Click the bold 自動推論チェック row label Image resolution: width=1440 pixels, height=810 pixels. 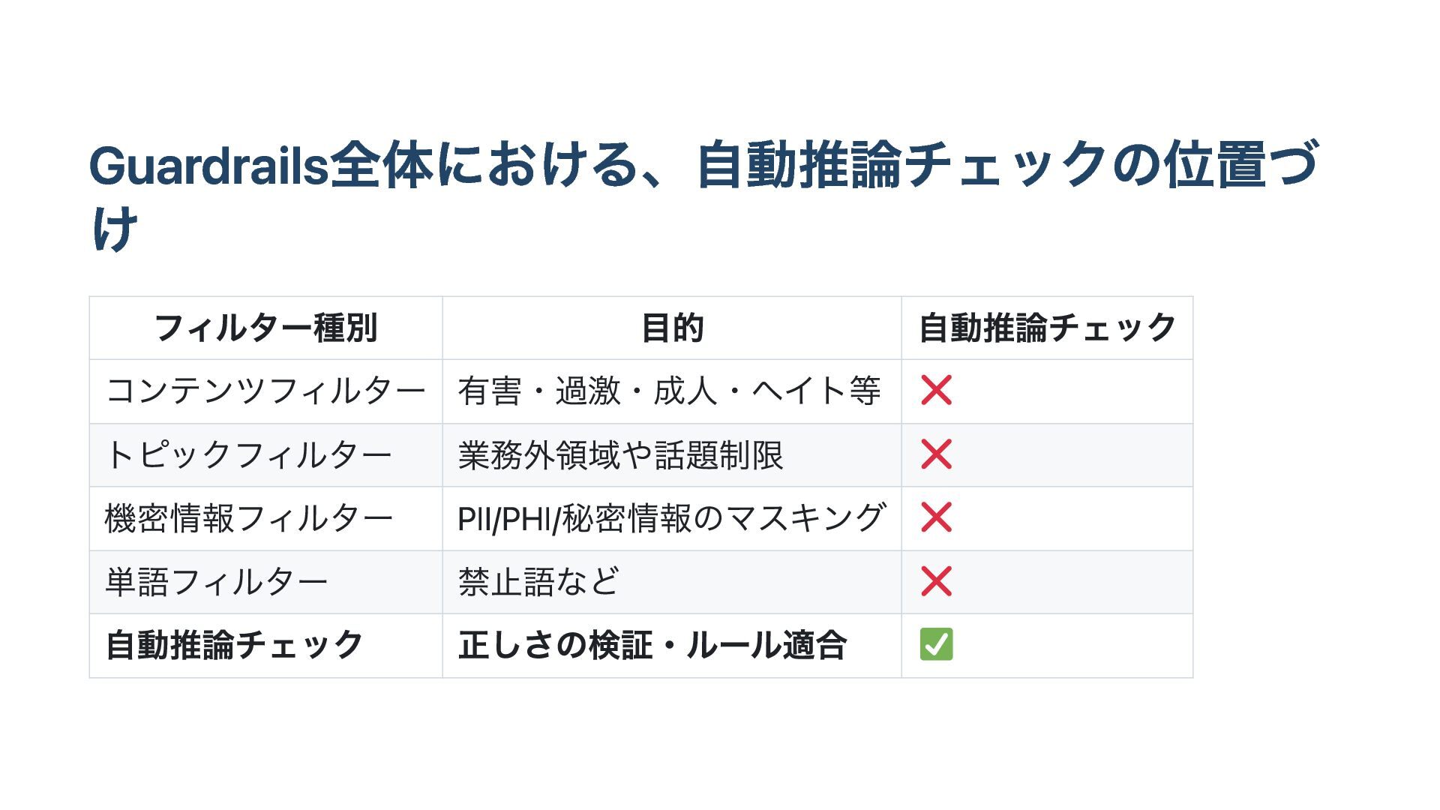(234, 646)
